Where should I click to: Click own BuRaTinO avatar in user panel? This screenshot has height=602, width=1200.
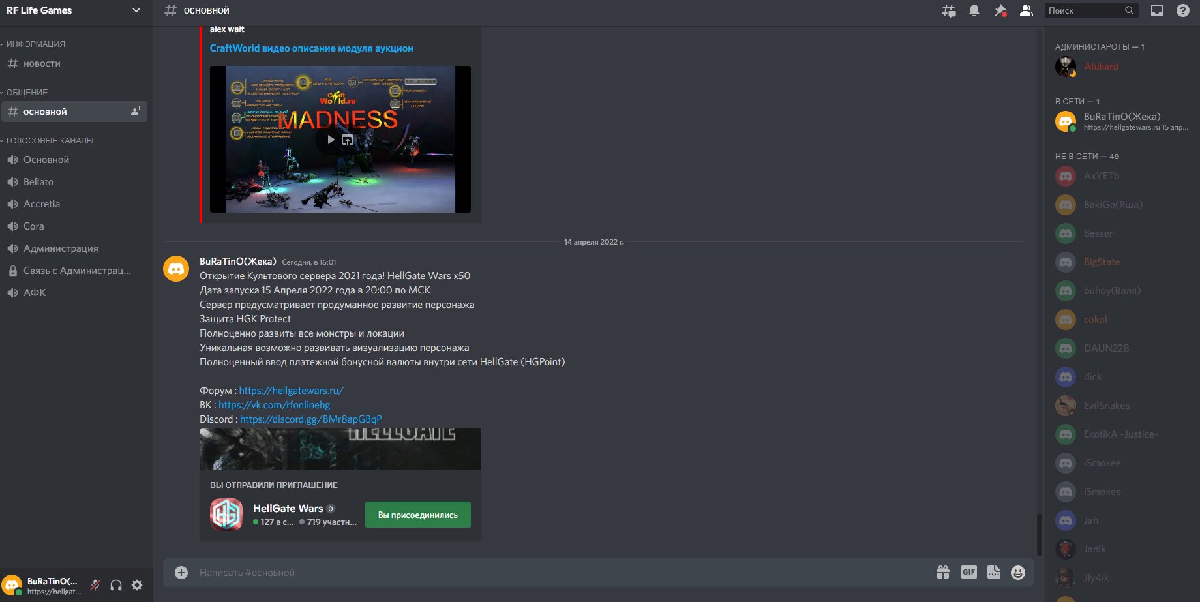click(x=12, y=585)
